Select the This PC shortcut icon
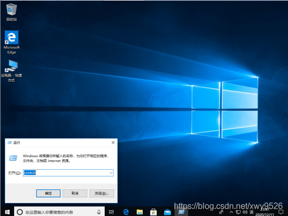 (11, 71)
